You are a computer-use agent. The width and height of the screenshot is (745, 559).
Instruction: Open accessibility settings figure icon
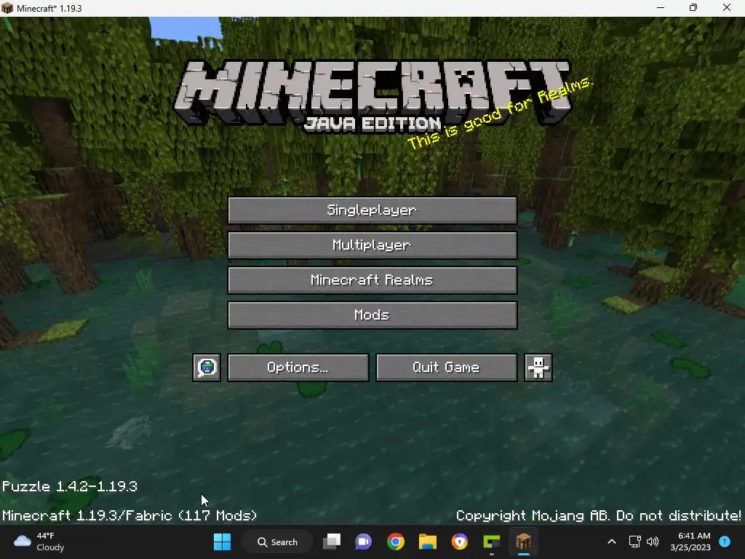(538, 367)
